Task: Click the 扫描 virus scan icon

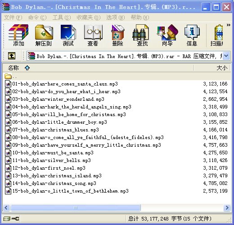Action: click(217, 36)
